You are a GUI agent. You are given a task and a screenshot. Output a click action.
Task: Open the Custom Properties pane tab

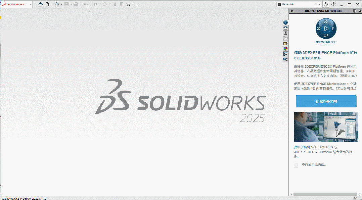pyautogui.click(x=285, y=54)
